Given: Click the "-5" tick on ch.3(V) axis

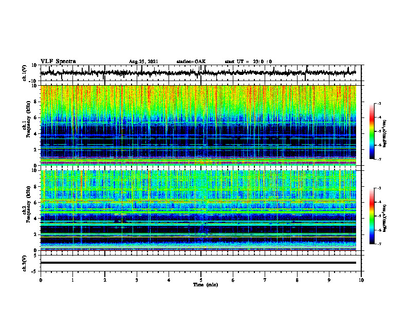Looking at the screenshot, I should tap(35, 271).
